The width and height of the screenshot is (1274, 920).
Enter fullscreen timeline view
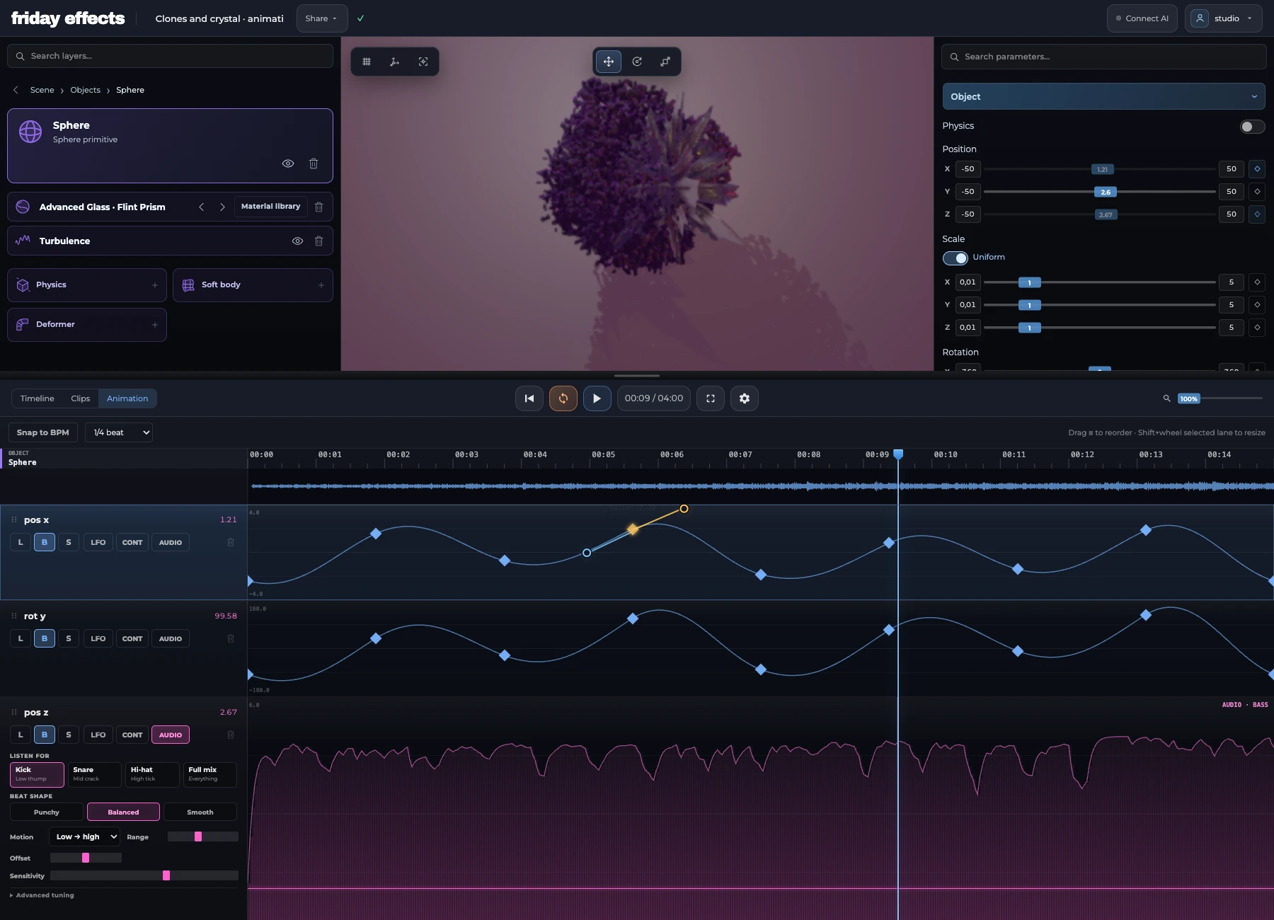click(x=711, y=398)
